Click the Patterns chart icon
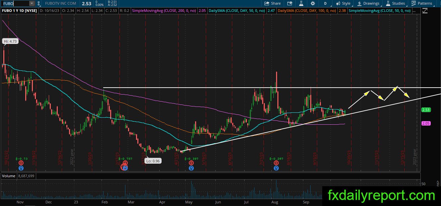Viewport: 441px width, 206px height. pyautogui.click(x=414, y=3)
